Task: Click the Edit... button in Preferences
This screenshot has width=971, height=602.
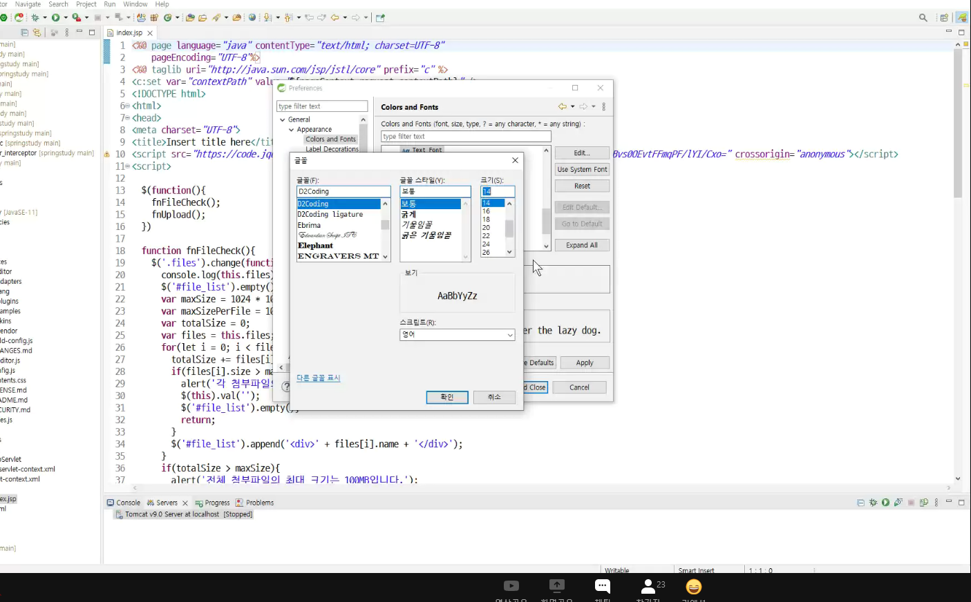Action: tap(582, 153)
